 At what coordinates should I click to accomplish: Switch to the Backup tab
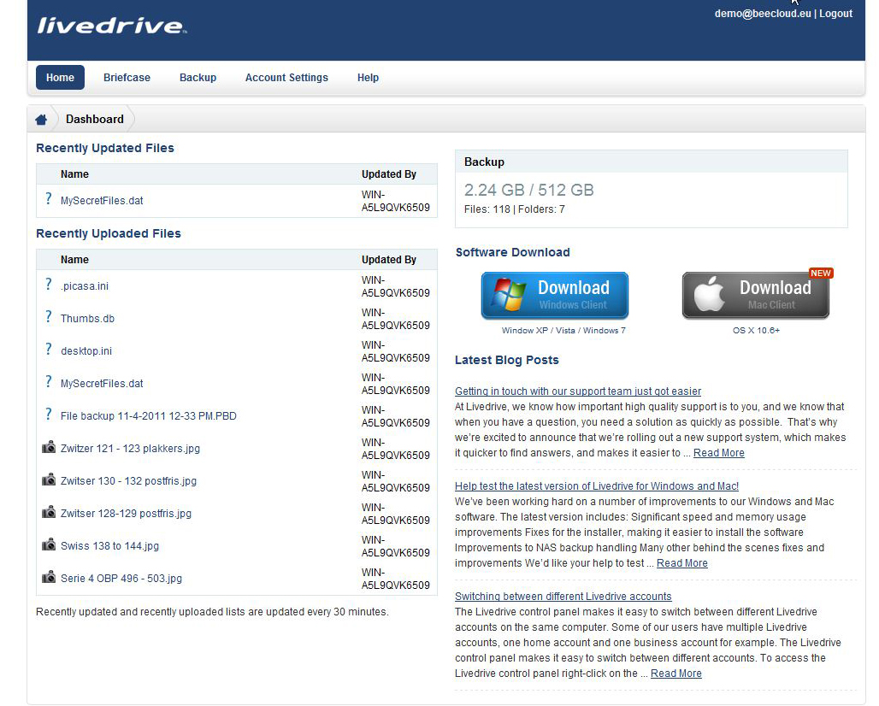click(198, 78)
